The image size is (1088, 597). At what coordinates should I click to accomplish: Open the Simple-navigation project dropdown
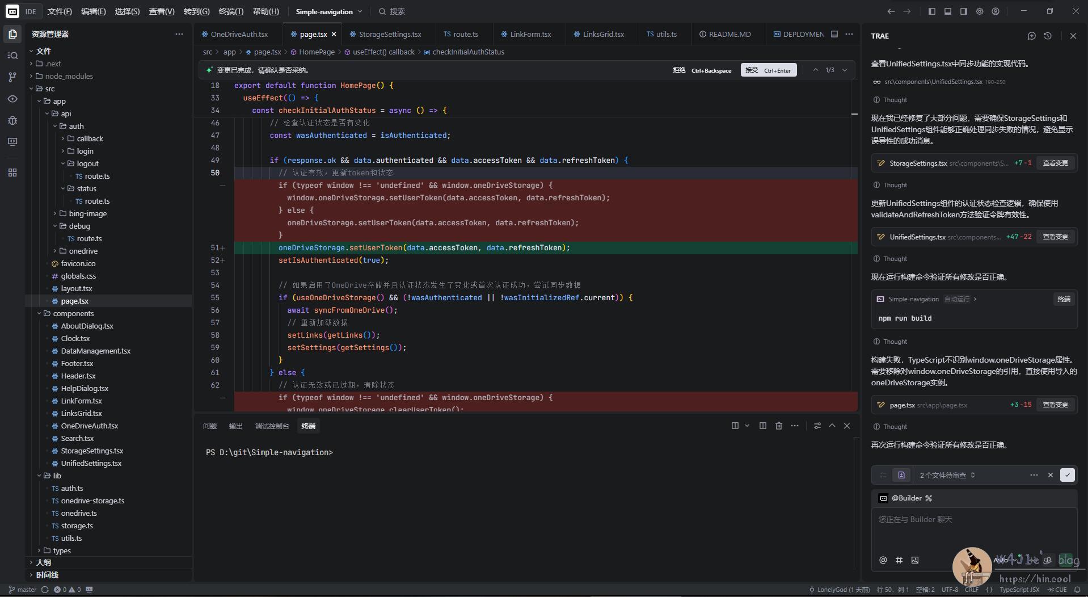[x=328, y=11]
